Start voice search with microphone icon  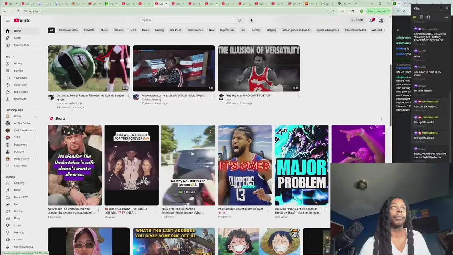click(252, 20)
